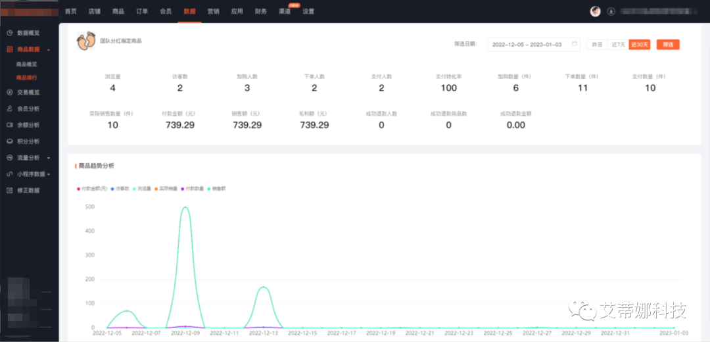Toggle 访客数 legend series visibility
This screenshot has width=710, height=342.
tap(120, 189)
